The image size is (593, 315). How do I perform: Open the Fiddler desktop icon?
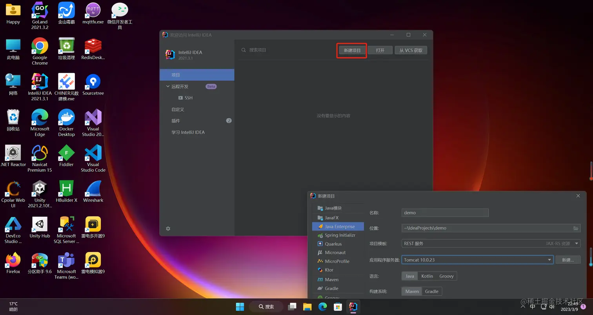click(66, 156)
